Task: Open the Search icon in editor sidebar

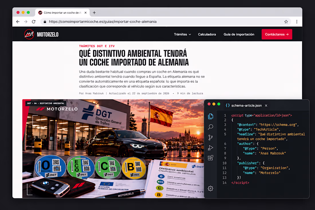Action: [210, 127]
